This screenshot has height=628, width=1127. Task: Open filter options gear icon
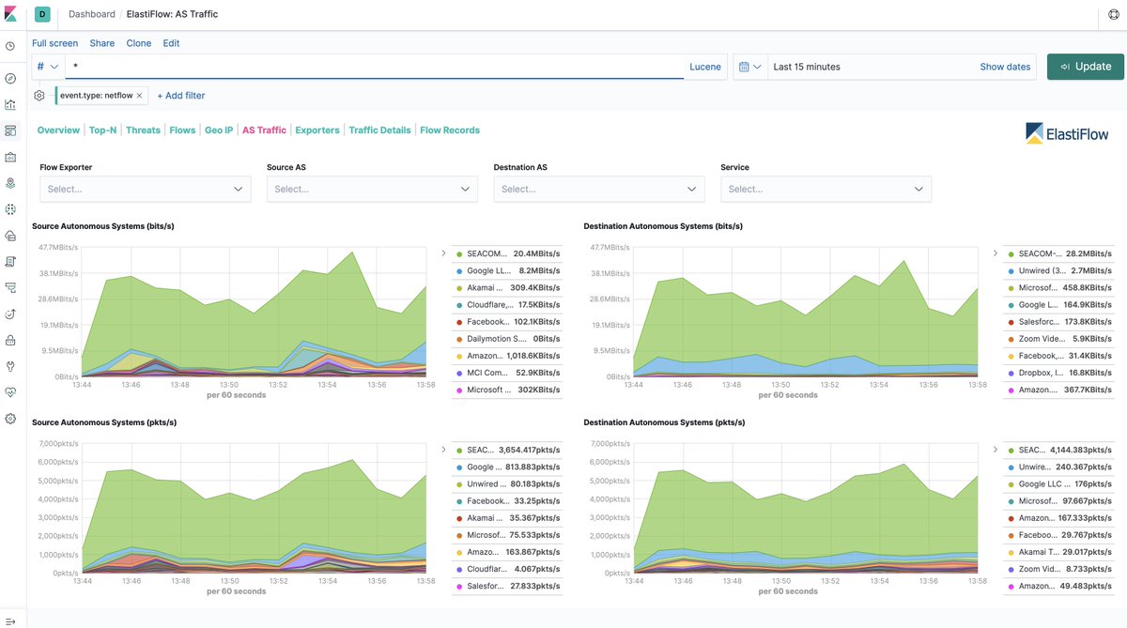tap(39, 95)
